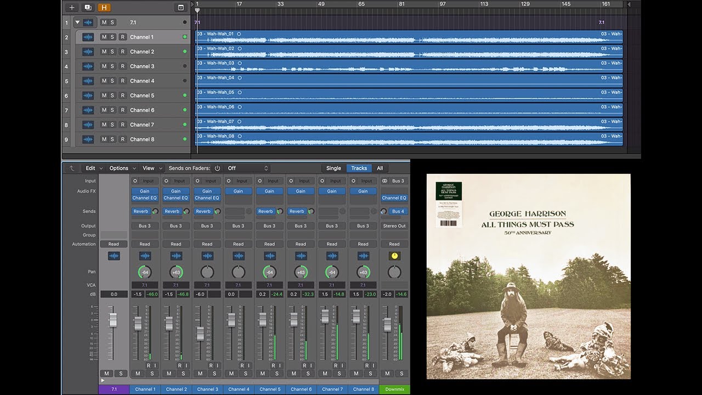The image size is (702, 395).
Task: Open Channel 4 Gain plug-in
Action: coord(239,191)
